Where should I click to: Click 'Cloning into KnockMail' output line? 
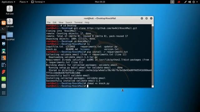coord(64,31)
